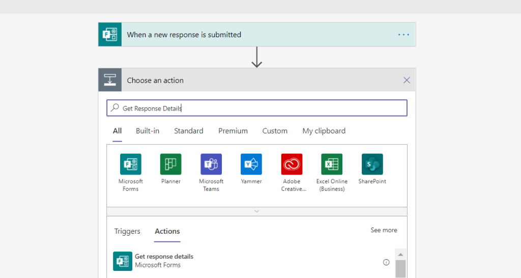Select the Microsoft Forms connector icon
Screen dimensions: 521x278
click(130, 164)
